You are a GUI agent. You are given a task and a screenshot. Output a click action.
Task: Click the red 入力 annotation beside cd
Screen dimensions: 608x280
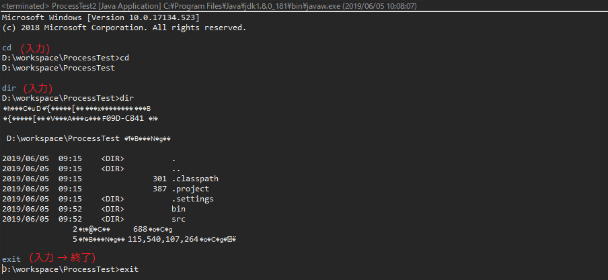(x=35, y=48)
